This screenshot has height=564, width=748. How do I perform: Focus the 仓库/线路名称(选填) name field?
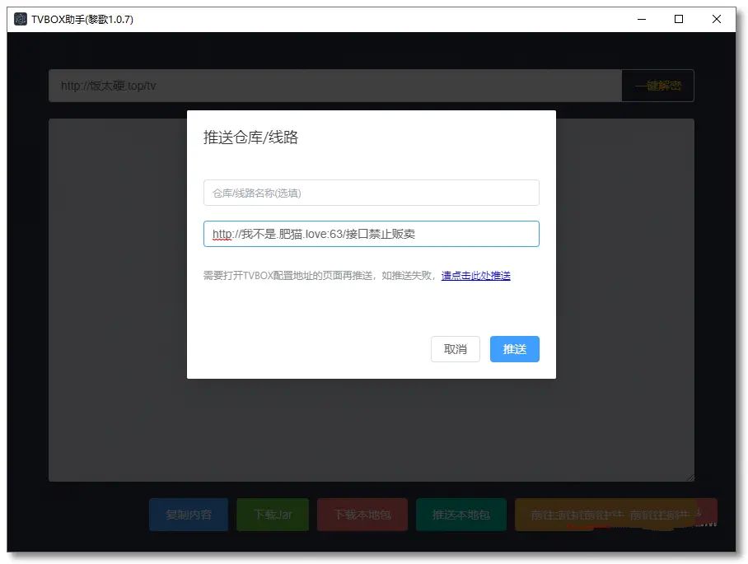click(x=372, y=193)
